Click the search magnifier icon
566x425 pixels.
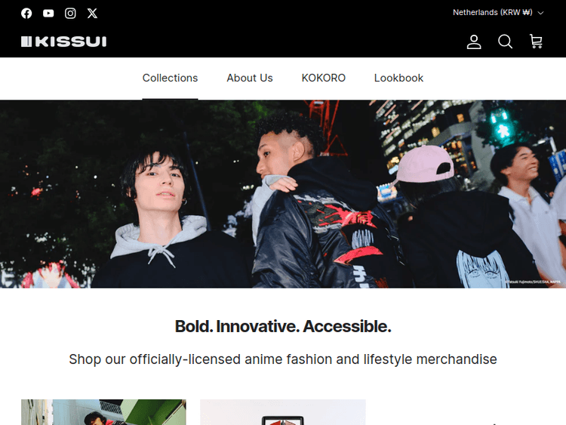pyautogui.click(x=505, y=42)
